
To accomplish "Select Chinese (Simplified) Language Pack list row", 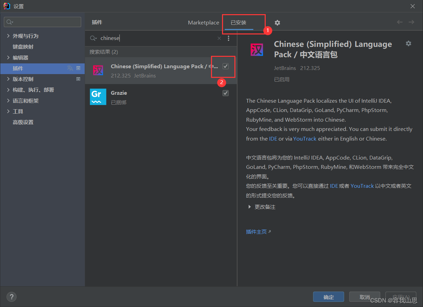I will [161, 71].
